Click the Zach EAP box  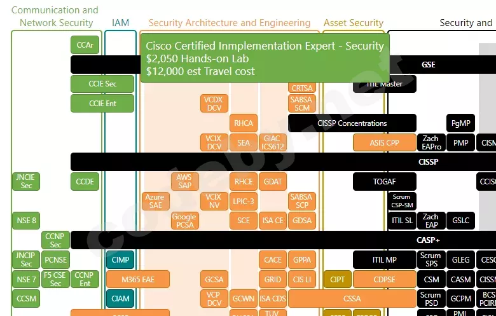(x=432, y=221)
